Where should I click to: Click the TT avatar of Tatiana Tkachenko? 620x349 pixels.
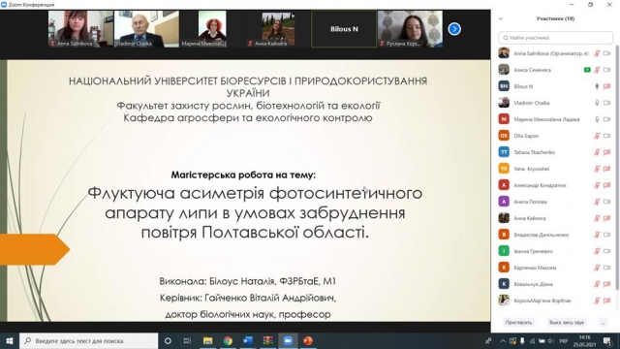pyautogui.click(x=504, y=152)
